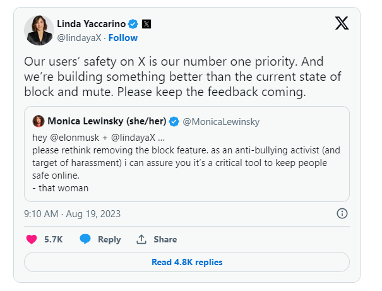Click the X affiliate badge beside Linda's name
This screenshot has width=382, height=291.
coord(146,25)
